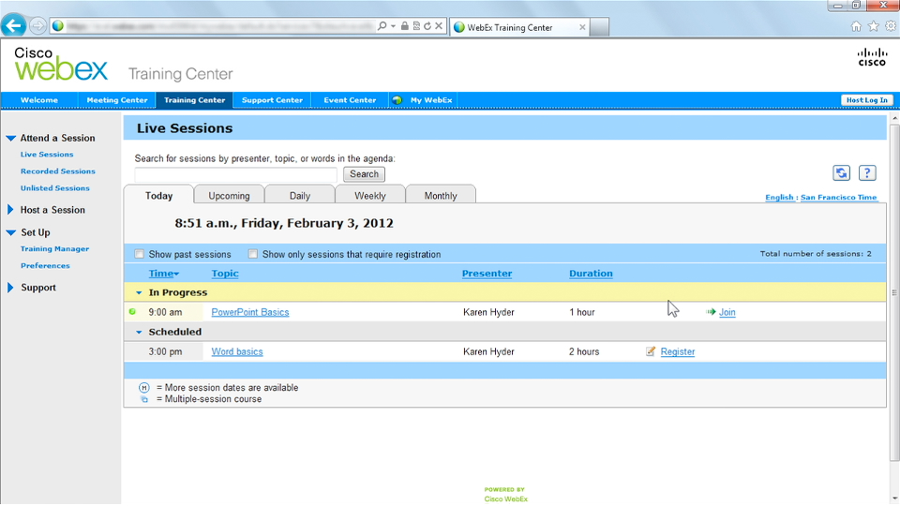Click the browser refresh icon
This screenshot has height=506, width=900.
coord(427,26)
